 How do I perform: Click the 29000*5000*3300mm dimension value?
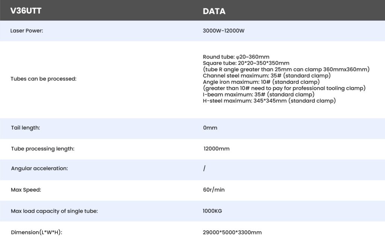(232, 232)
